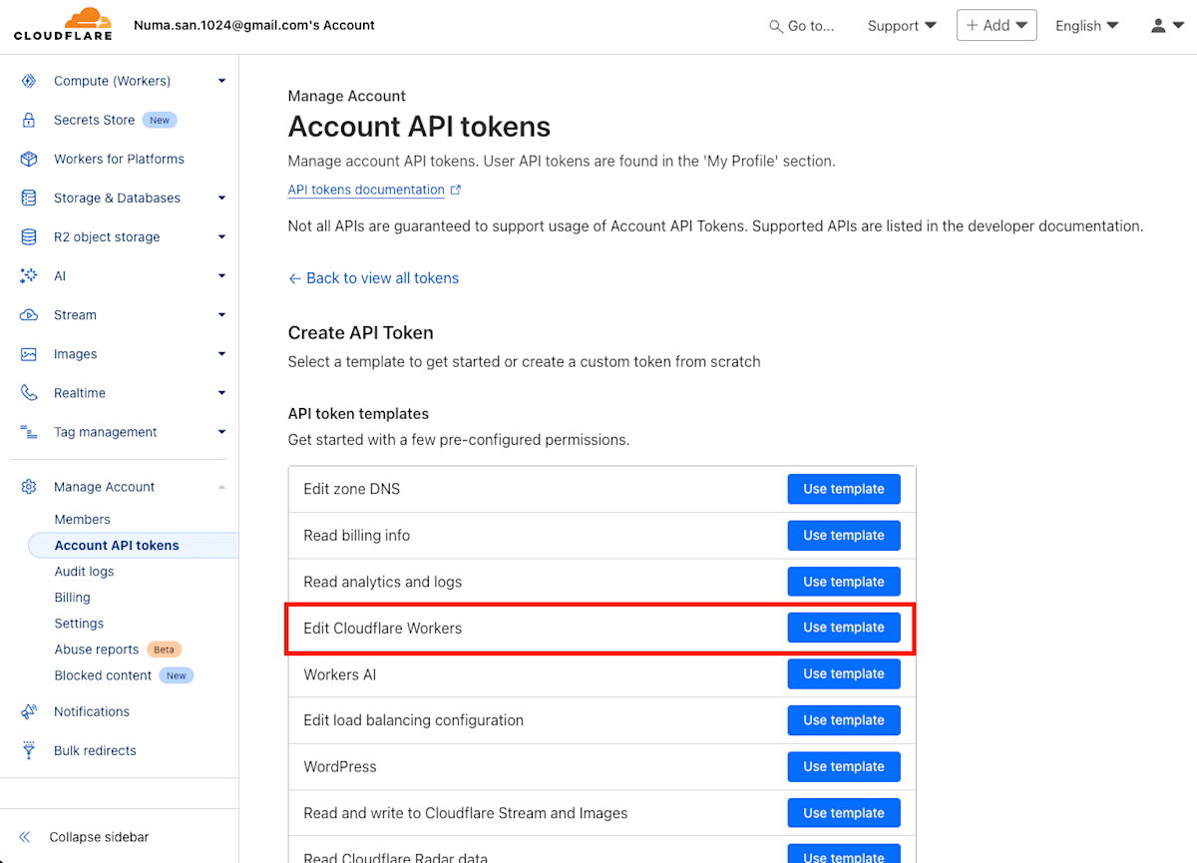Open Secrets Store in sidebar
Image resolution: width=1197 pixels, height=863 pixels.
pos(94,120)
